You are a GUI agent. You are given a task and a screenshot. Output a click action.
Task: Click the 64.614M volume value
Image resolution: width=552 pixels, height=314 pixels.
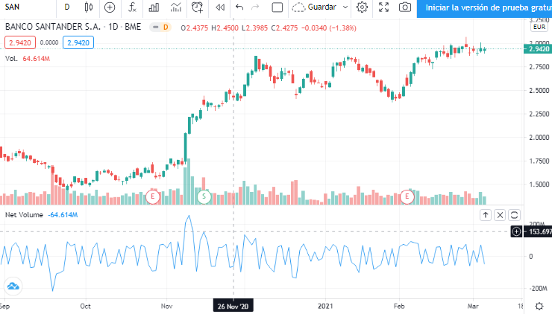click(x=37, y=58)
